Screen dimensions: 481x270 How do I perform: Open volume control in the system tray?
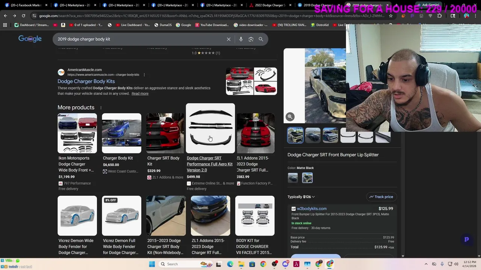point(456,264)
